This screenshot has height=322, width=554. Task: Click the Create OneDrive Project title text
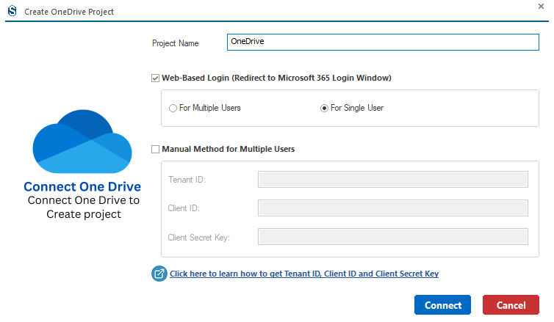(69, 12)
